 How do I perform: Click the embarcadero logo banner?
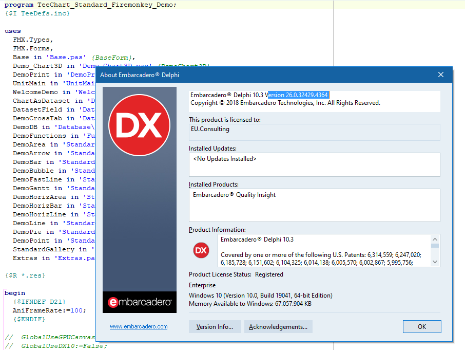click(x=140, y=302)
